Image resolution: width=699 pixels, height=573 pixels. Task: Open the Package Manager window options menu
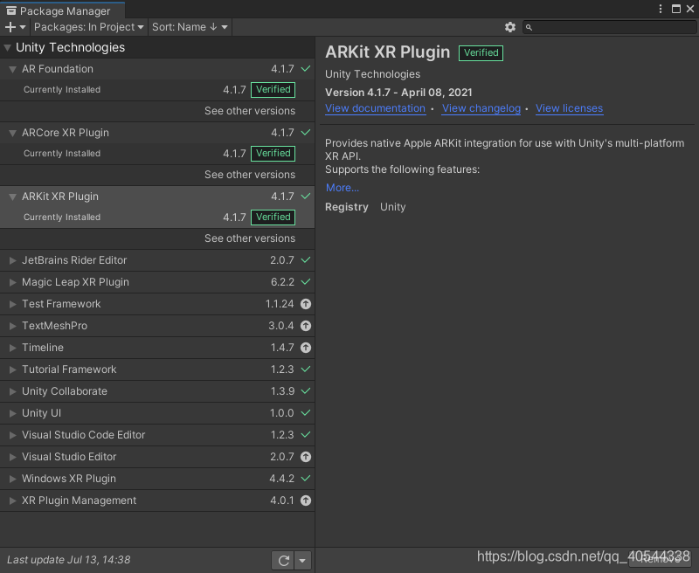point(661,9)
